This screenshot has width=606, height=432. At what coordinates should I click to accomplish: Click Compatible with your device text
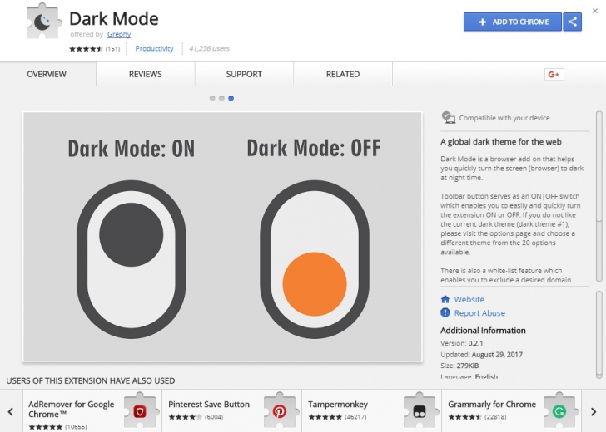504,118
